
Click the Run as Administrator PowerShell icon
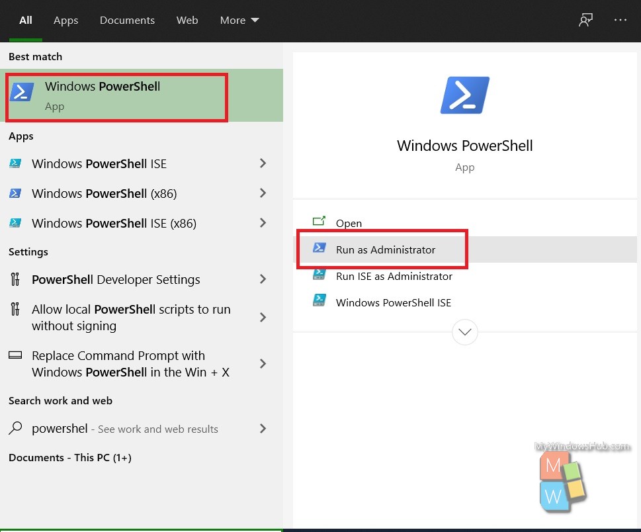click(x=320, y=247)
